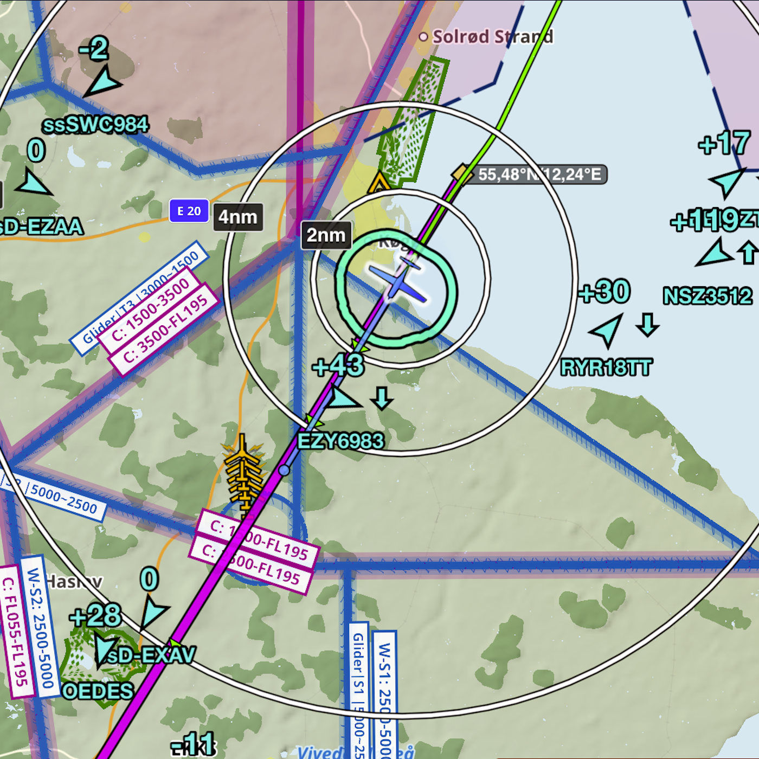Tap the Solrød Strand town label
Viewport: 759px width, 759px height.
(492, 37)
